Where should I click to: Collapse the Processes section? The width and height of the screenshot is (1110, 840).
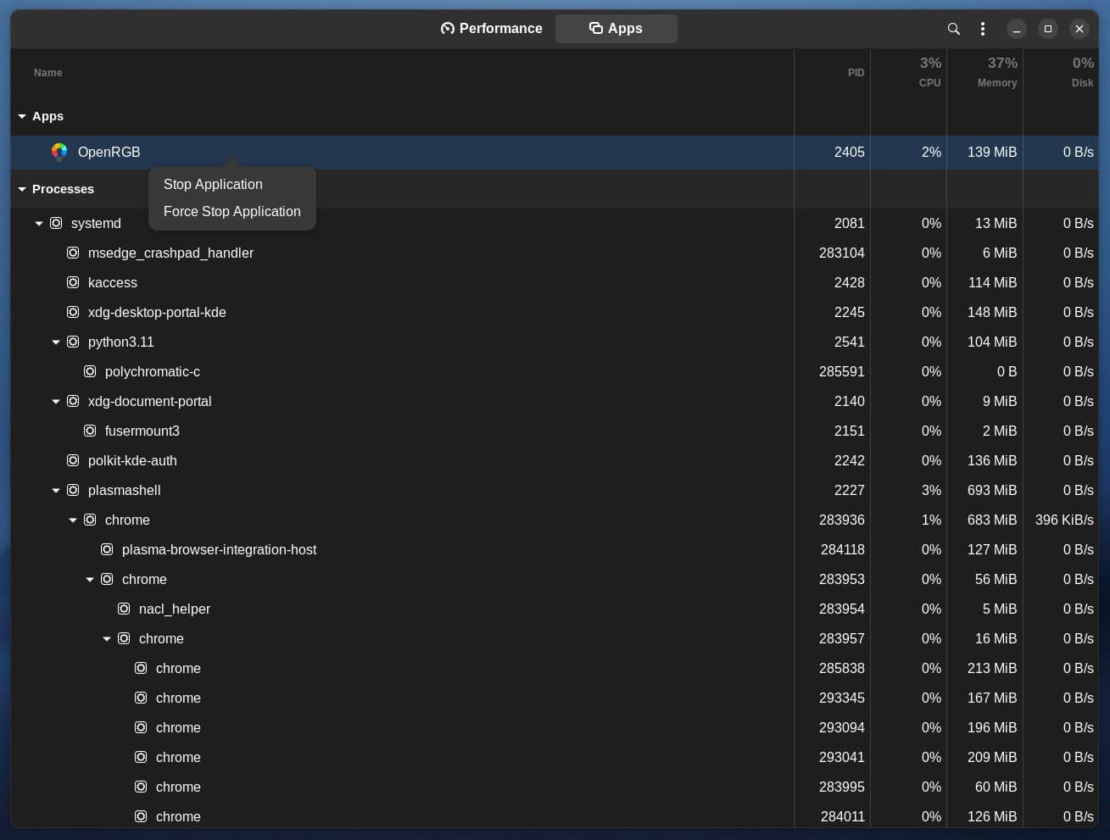tap(22, 189)
